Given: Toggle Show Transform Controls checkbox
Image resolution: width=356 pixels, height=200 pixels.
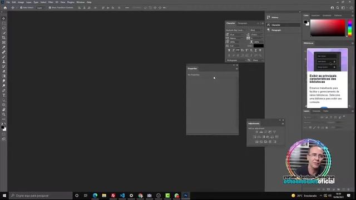Looking at the screenshot, I should coord(50,8).
